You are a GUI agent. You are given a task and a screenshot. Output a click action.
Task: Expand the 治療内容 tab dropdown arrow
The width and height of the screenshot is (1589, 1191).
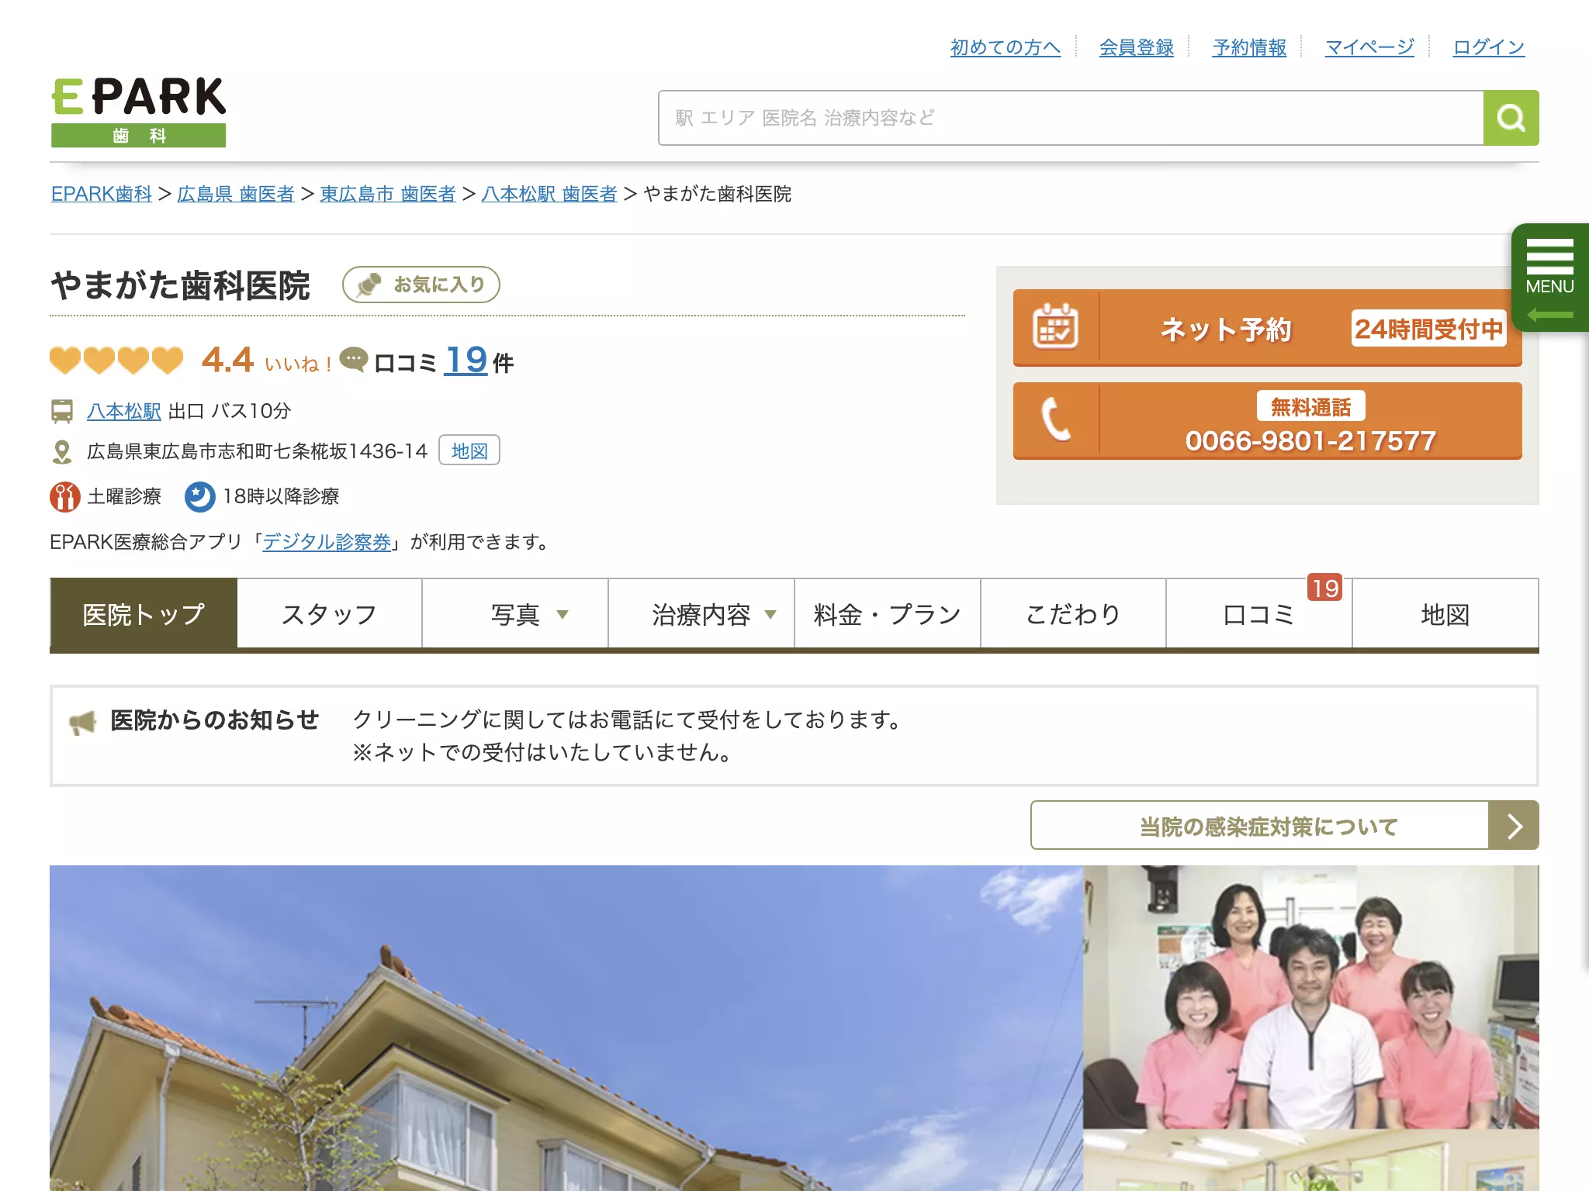[x=770, y=615]
